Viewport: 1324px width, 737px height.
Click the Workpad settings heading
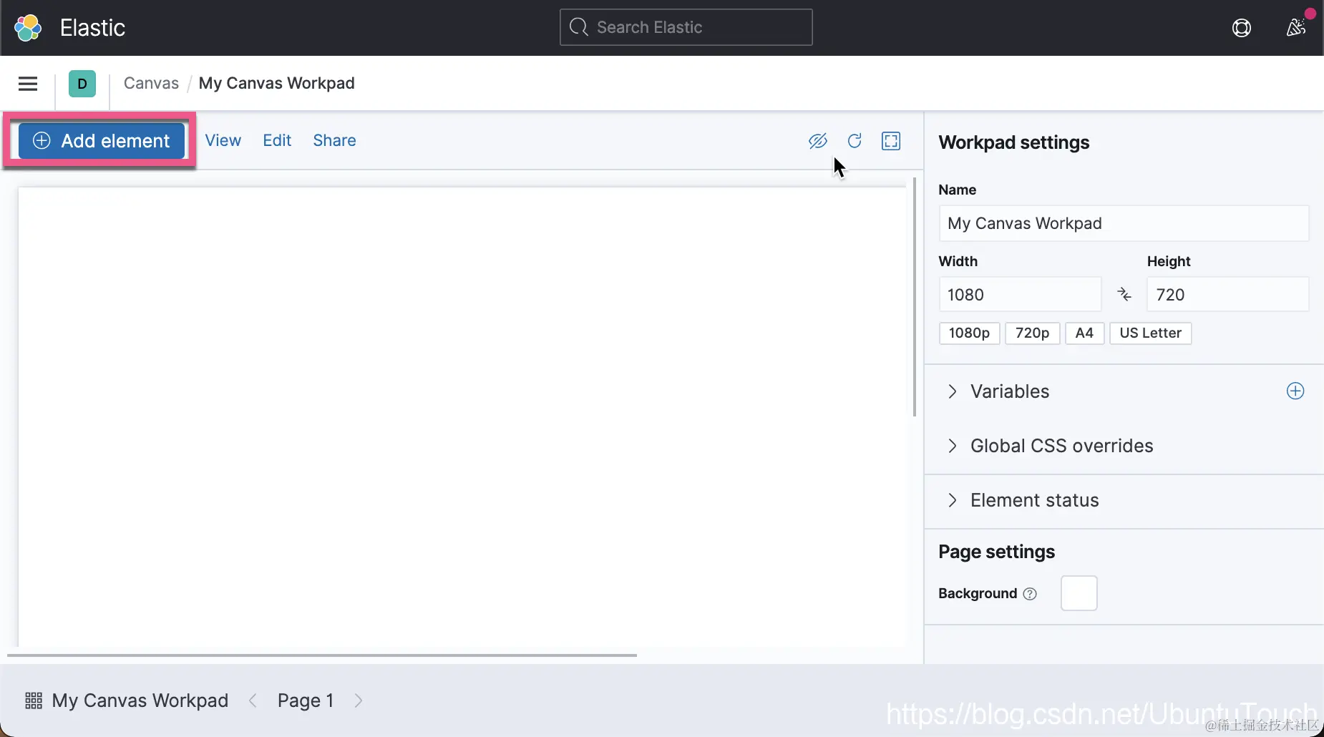click(1013, 142)
